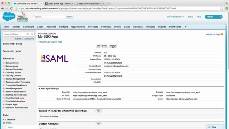Open the Chrome hamburger menu
The width and height of the screenshot is (229, 129).
[x=226, y=9]
